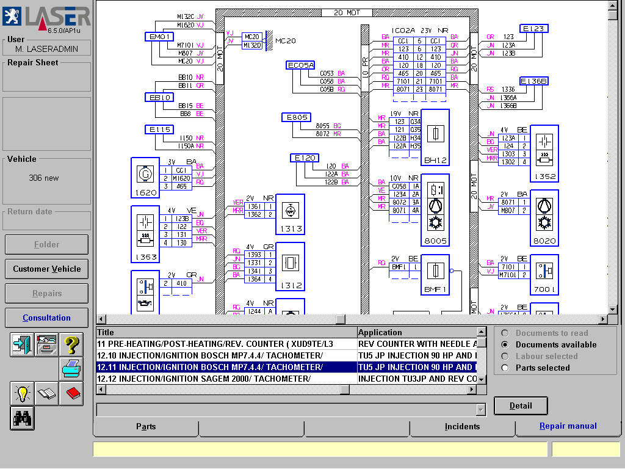Click the light bulb tips icon
This screenshot has width=625, height=469.
coord(23,394)
